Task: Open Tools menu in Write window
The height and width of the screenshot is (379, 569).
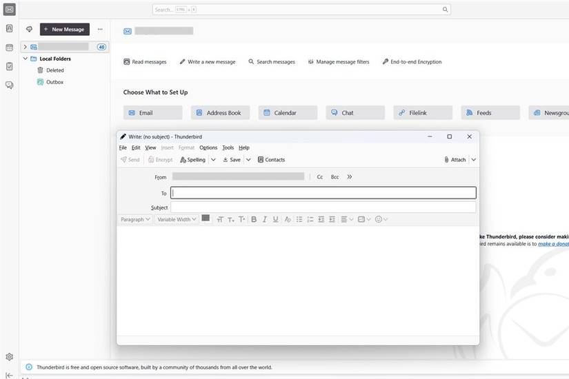Action: (x=228, y=147)
